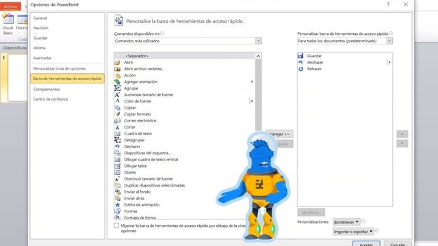Toggle show toolbar below ribbon checkbox
This screenshot has height=246, width=438.
116,225
